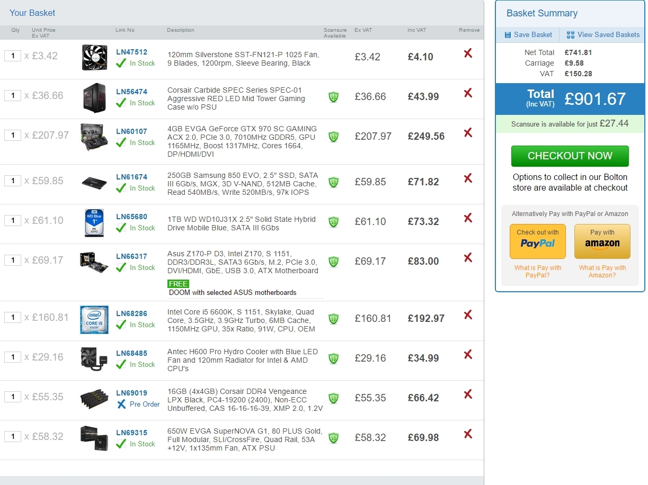This screenshot has width=648, height=485.
Task: Remove the EVGA GeForce GTX 970 item
Action: coord(468,133)
